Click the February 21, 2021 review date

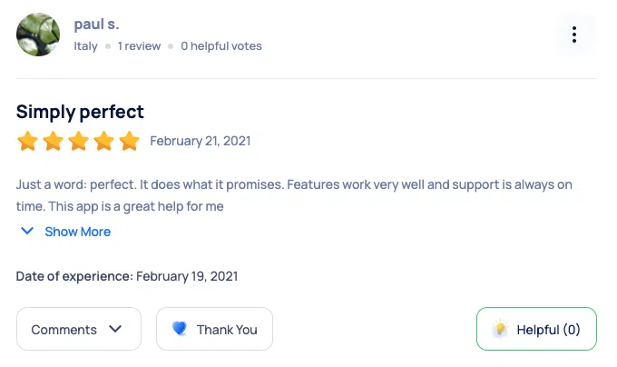pyautogui.click(x=200, y=141)
